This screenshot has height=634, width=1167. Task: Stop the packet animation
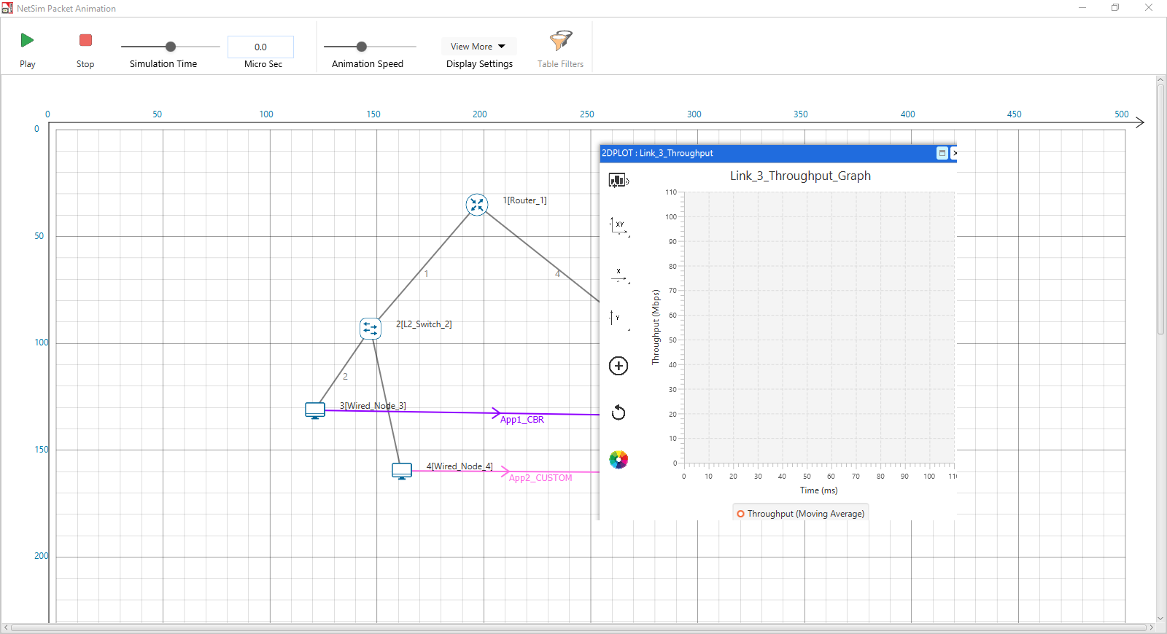click(85, 40)
